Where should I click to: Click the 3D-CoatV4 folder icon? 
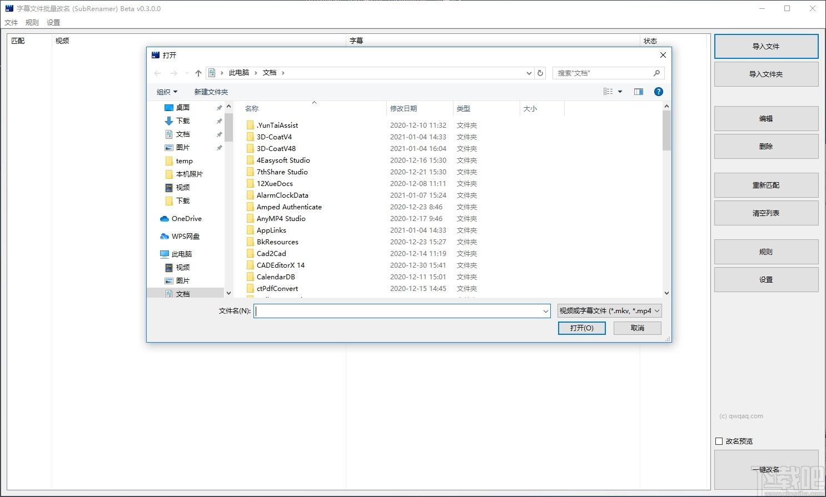[x=250, y=137]
